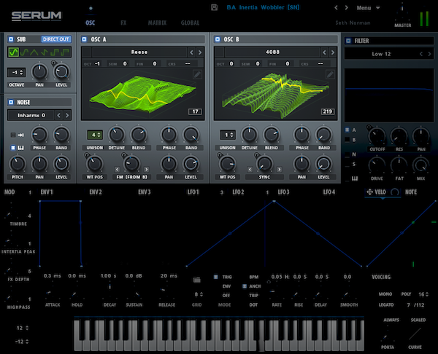The height and width of the screenshot is (354, 438).
Task: Click the MONO voicing button
Action: pos(385,294)
